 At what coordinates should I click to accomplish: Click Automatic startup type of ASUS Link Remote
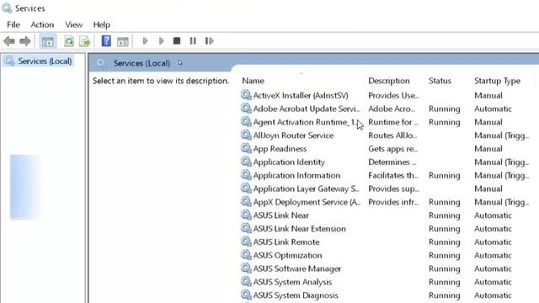[x=493, y=242]
